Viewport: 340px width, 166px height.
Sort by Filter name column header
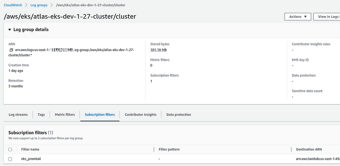tap(30, 149)
